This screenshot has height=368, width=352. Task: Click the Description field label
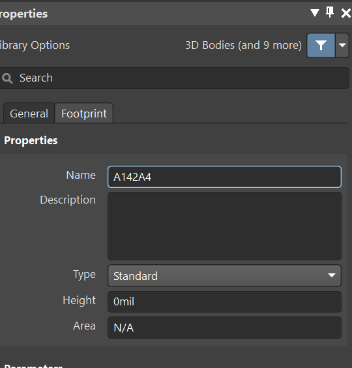pos(68,200)
